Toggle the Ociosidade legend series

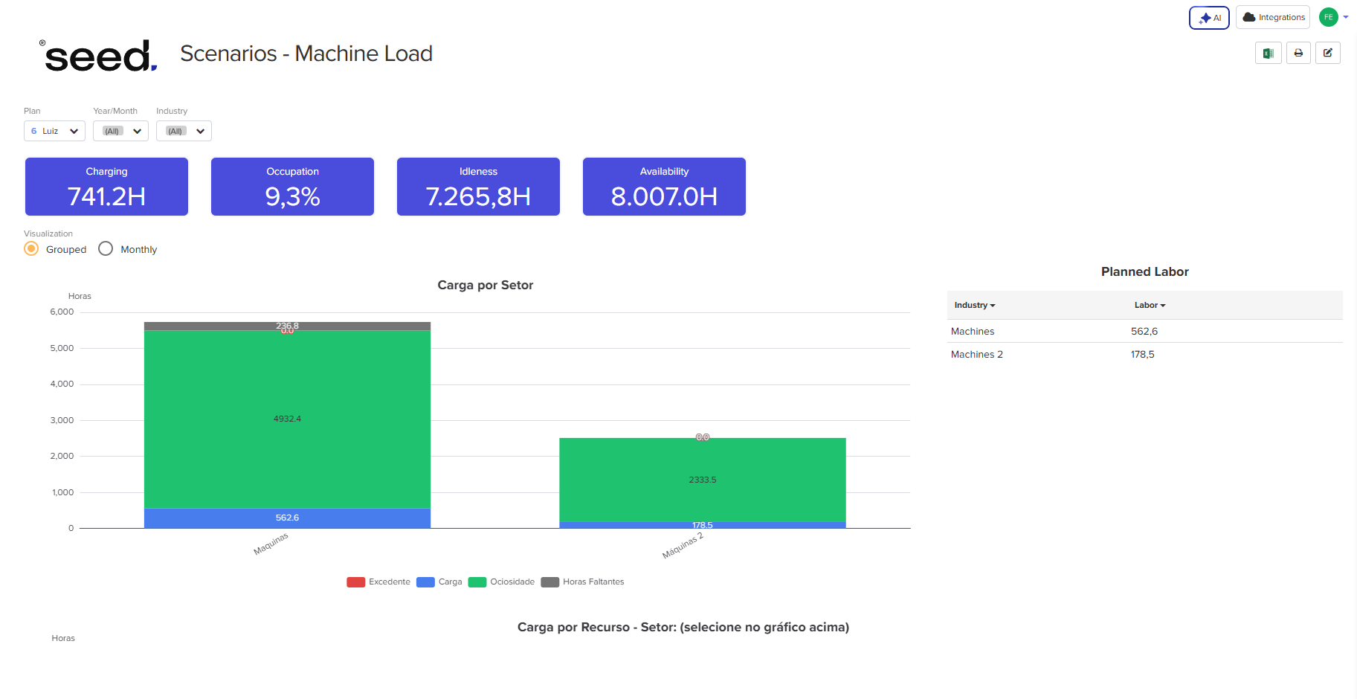coord(503,582)
